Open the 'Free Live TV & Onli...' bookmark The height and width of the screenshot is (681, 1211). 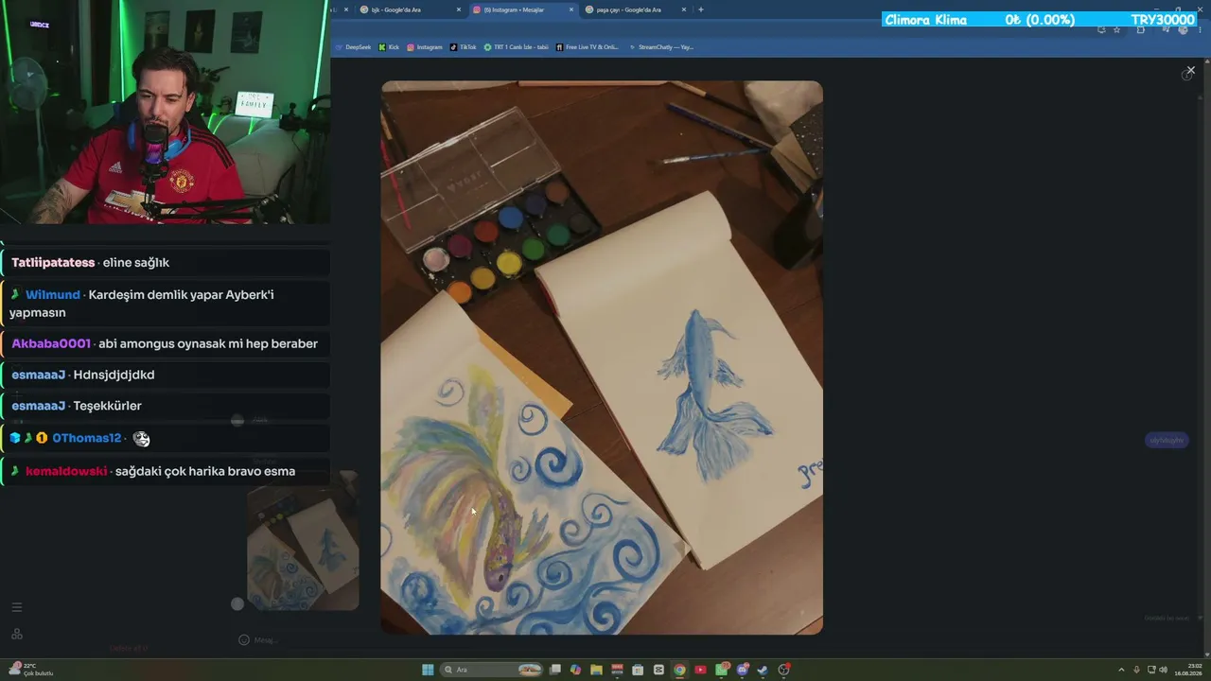[588, 46]
